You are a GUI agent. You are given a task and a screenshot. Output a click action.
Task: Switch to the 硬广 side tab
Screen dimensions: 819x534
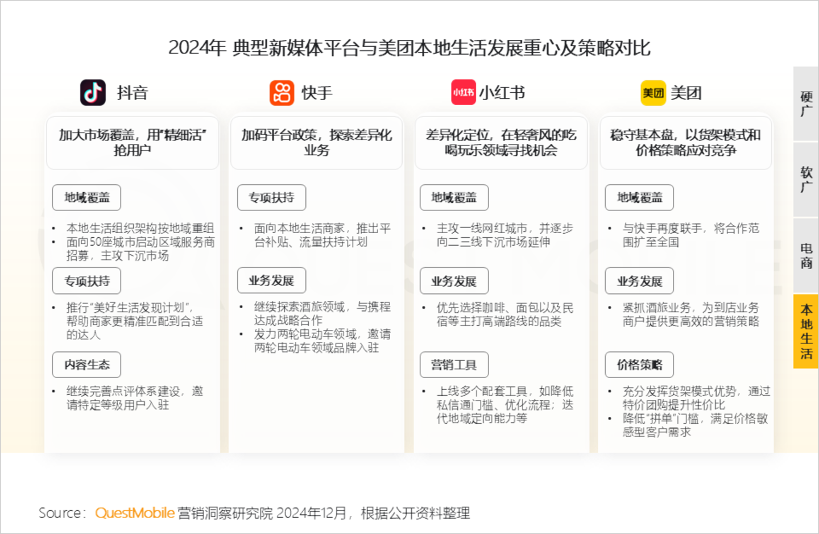pyautogui.click(x=806, y=104)
